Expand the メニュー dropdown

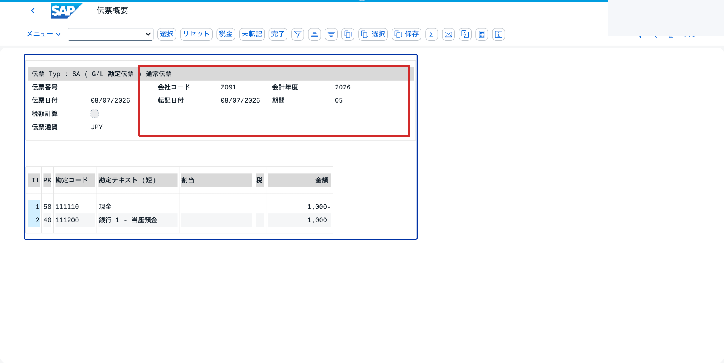[44, 34]
